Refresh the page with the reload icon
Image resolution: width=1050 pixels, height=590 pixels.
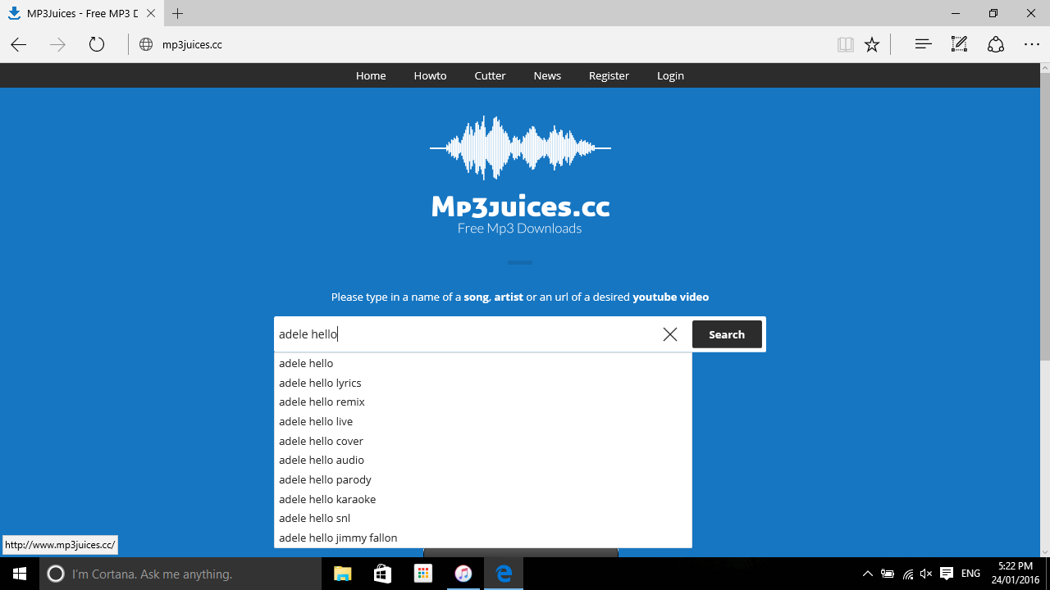(97, 45)
